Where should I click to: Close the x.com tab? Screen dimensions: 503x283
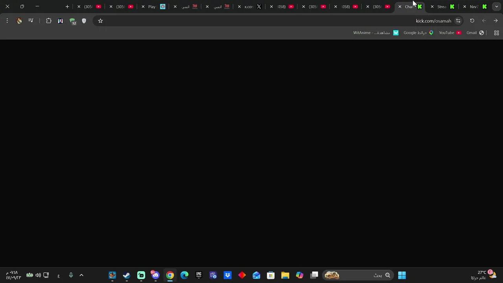coord(239,7)
